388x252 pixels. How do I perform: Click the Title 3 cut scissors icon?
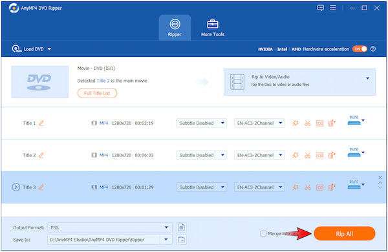click(308, 187)
